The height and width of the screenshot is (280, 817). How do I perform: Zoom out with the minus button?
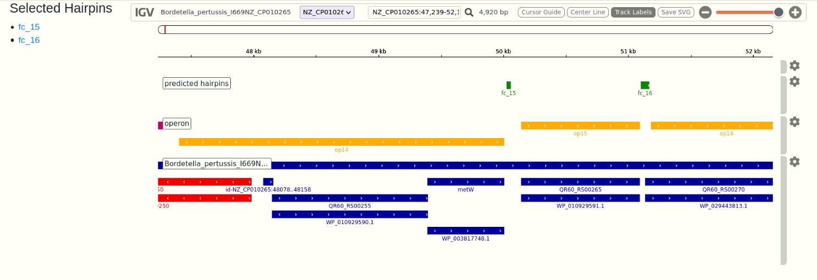[705, 13]
